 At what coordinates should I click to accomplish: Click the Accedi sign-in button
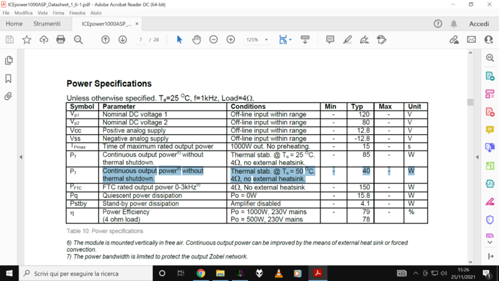pos(479,24)
